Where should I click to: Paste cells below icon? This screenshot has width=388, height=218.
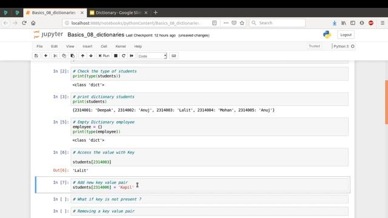click(73, 56)
